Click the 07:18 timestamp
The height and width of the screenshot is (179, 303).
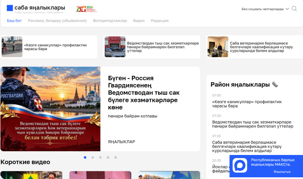pos(216,136)
